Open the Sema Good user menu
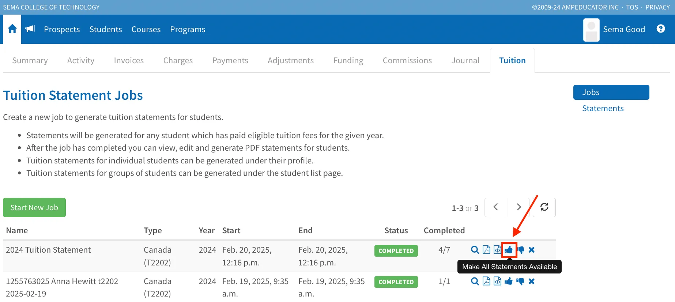The width and height of the screenshot is (675, 302). (624, 29)
